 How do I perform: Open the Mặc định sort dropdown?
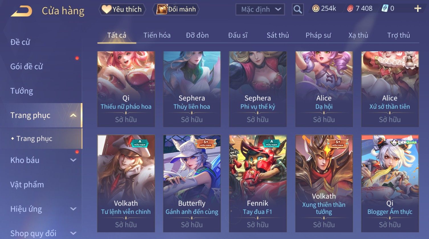260,9
